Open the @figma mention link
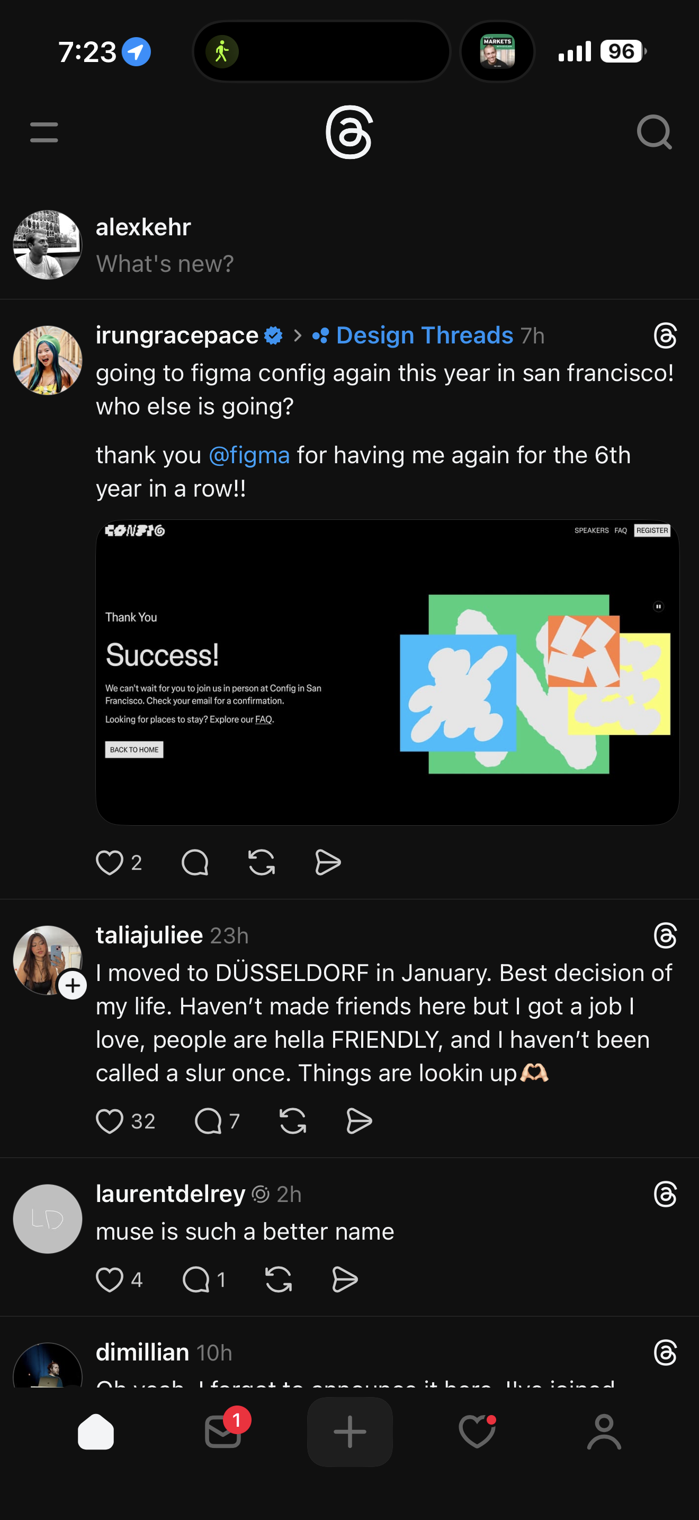Image resolution: width=699 pixels, height=1520 pixels. tap(249, 456)
